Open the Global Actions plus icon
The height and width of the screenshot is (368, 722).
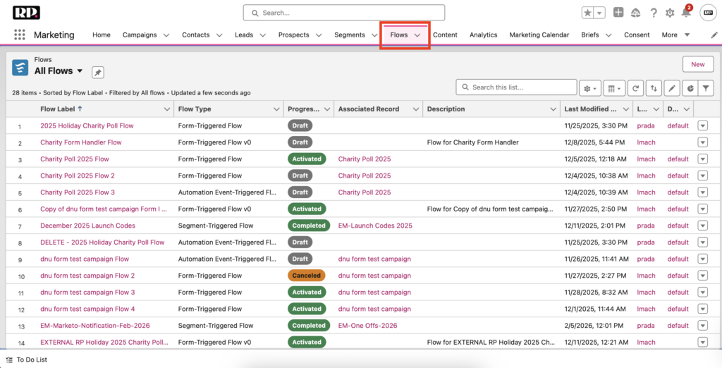618,13
